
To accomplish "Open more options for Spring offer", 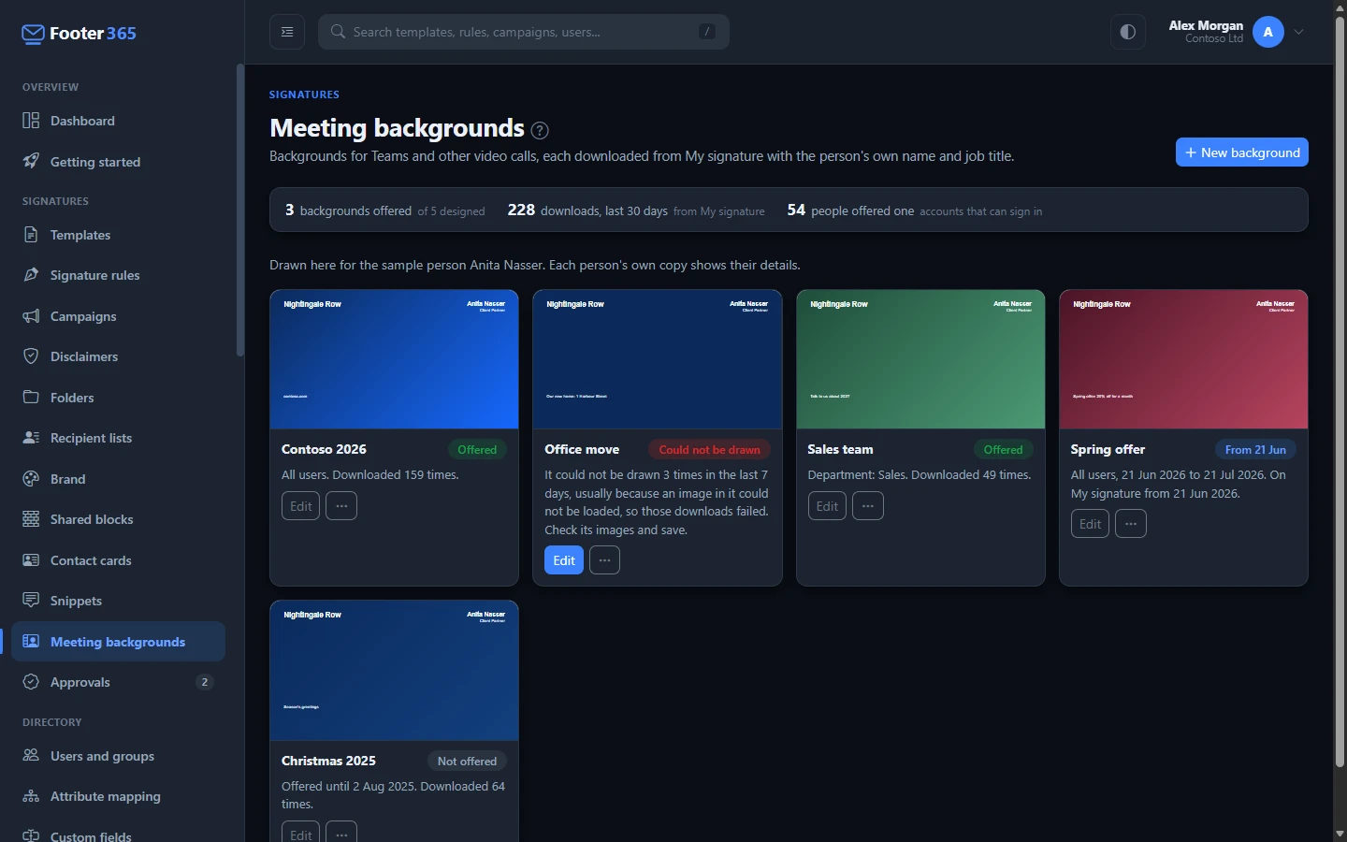I will (x=1131, y=524).
